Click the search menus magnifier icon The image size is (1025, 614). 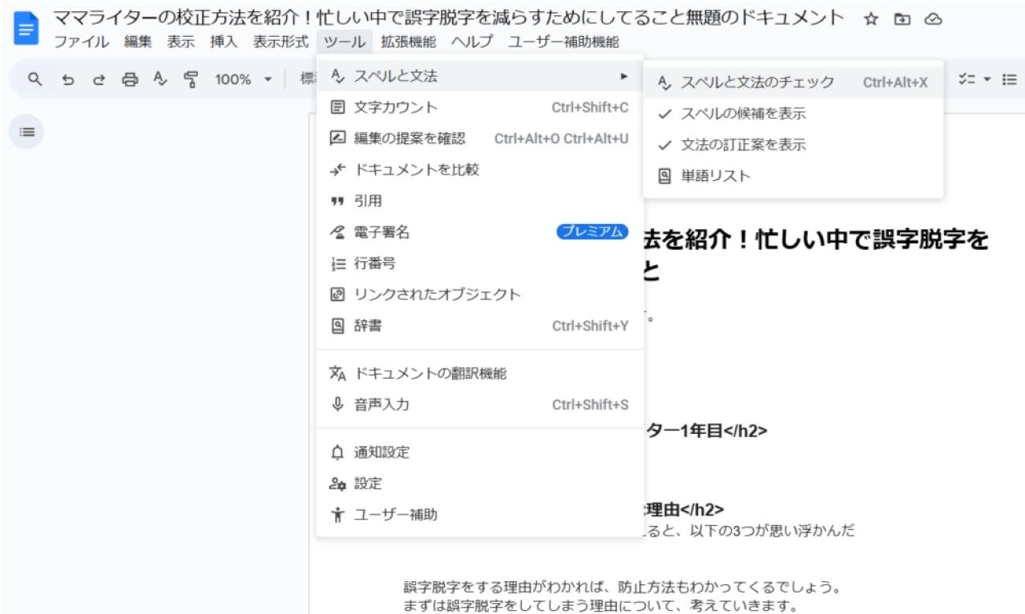34,79
